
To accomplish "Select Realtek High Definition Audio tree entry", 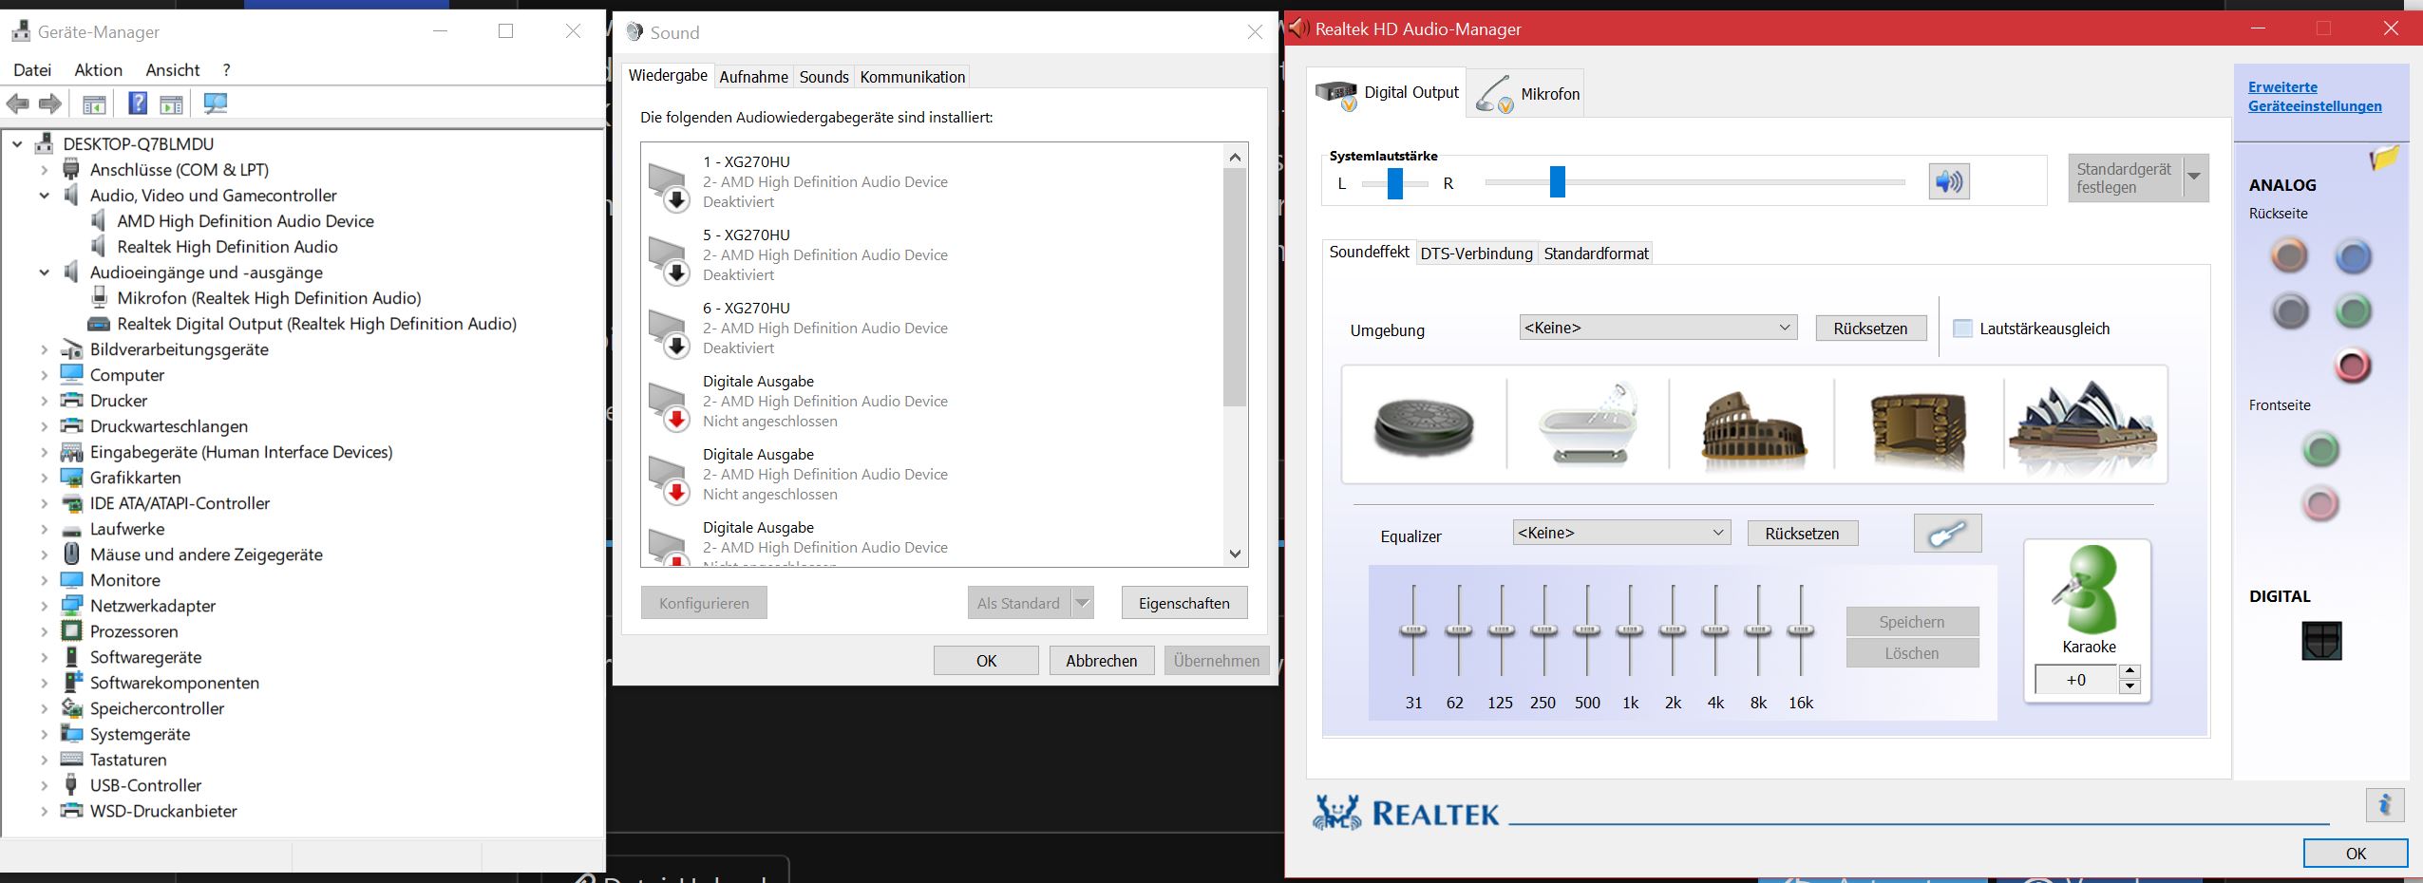I will [227, 247].
